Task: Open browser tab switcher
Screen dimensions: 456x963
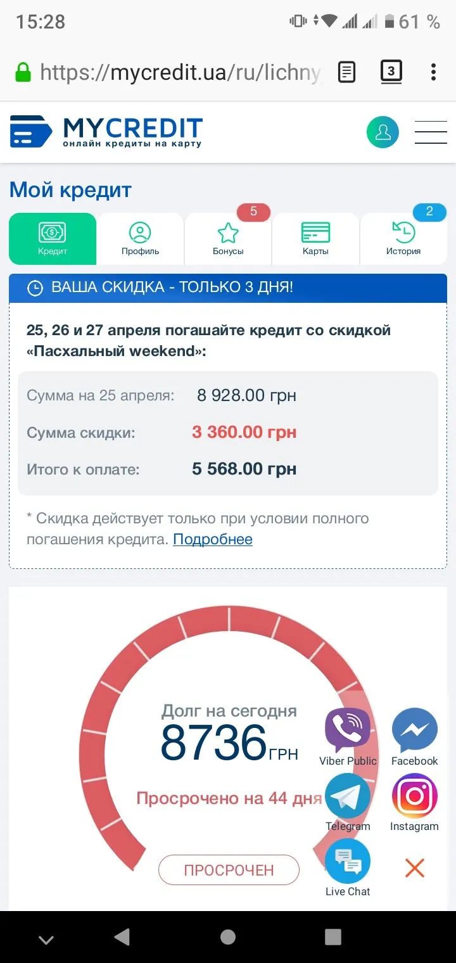Action: [x=391, y=72]
